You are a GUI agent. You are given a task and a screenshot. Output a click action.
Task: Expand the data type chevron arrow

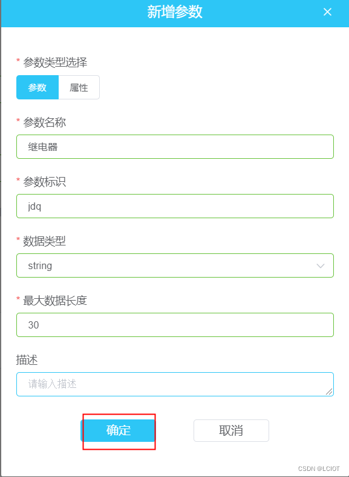click(321, 266)
